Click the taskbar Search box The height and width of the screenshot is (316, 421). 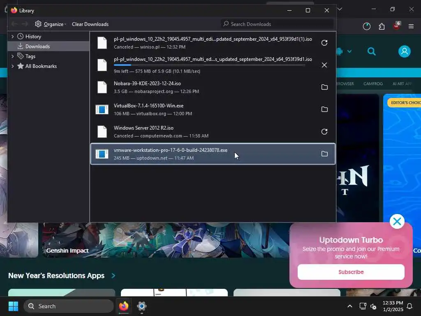coord(69,306)
